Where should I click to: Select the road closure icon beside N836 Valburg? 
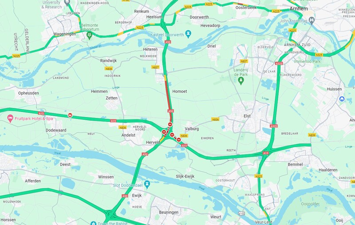(179, 140)
